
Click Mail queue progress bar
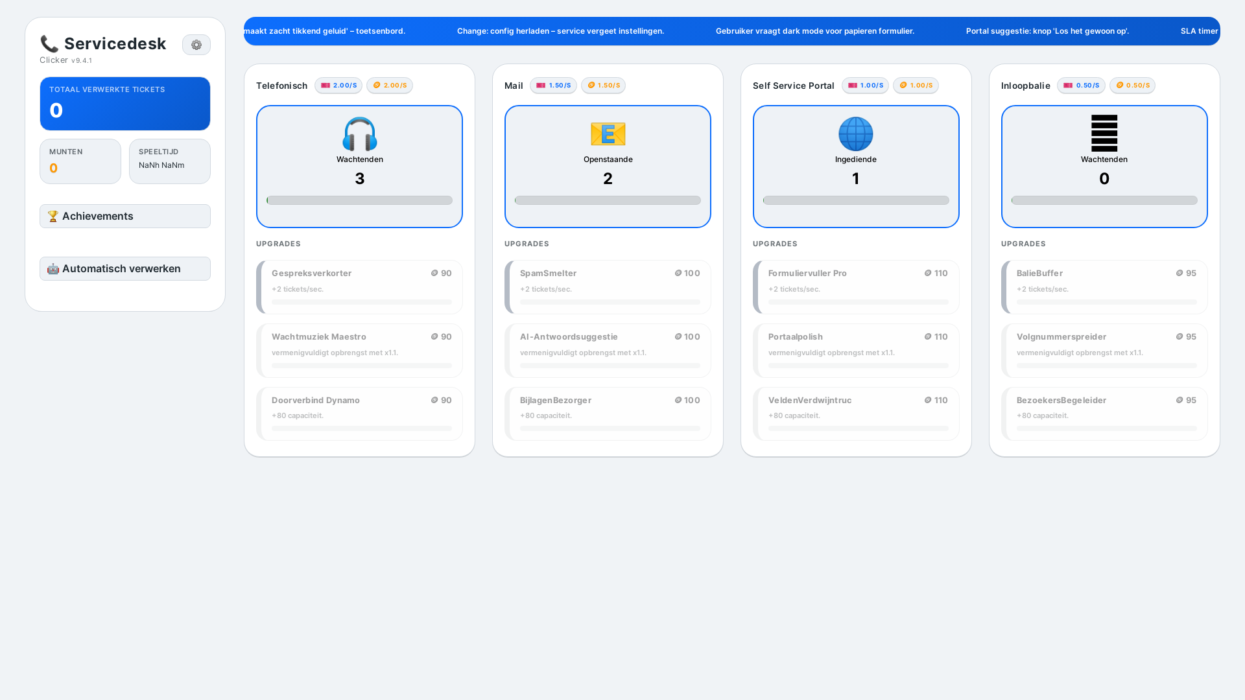tap(608, 200)
